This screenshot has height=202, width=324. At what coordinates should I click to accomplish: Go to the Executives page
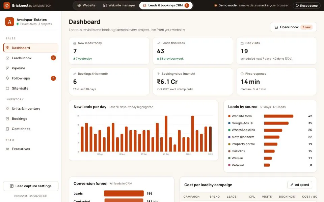click(x=31, y=149)
